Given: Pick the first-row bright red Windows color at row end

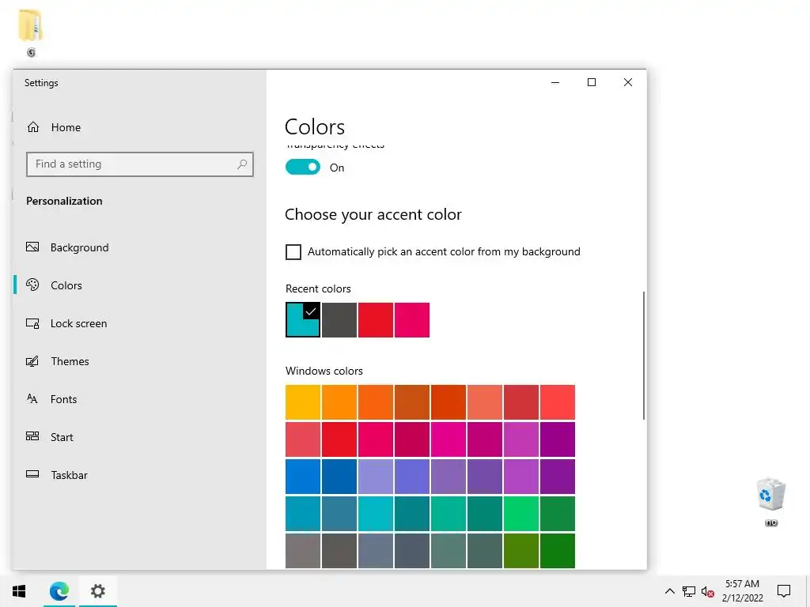Looking at the screenshot, I should tap(558, 402).
